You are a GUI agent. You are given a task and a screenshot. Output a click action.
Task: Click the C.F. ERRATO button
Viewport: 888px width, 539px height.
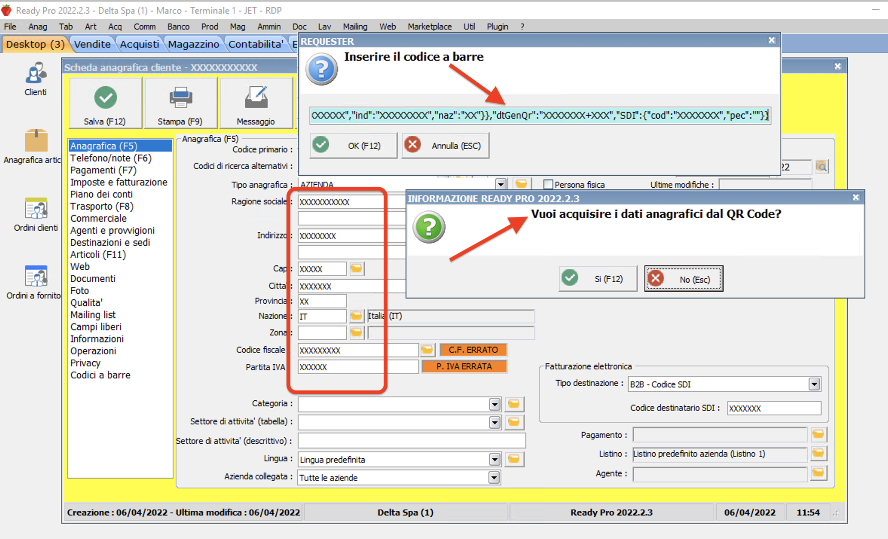click(x=473, y=350)
